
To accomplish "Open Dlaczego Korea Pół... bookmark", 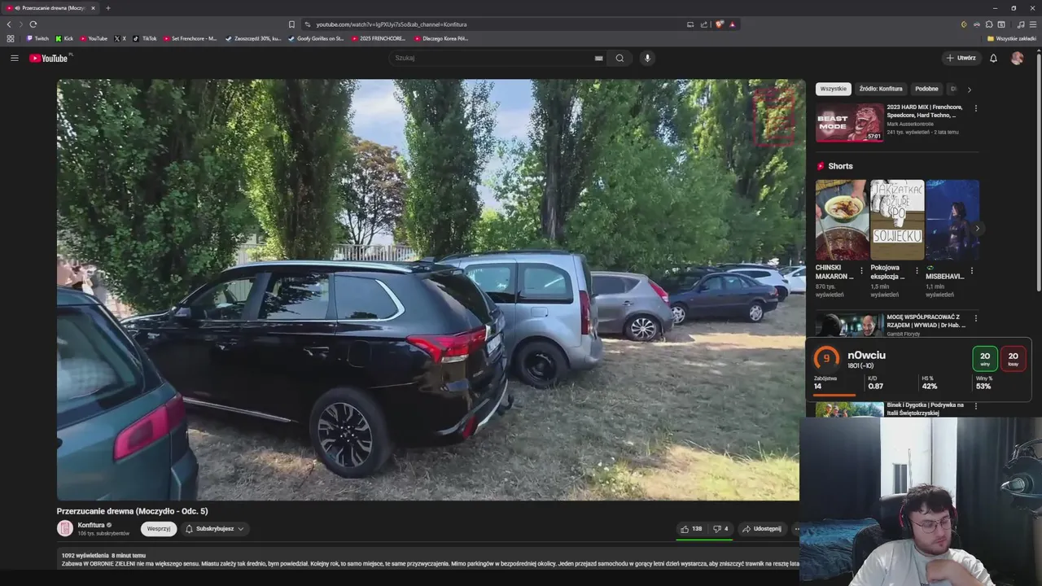I will 441,38.
